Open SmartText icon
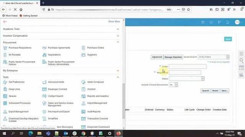Viewport: 245px width, 137px height. (x=44, y=119)
